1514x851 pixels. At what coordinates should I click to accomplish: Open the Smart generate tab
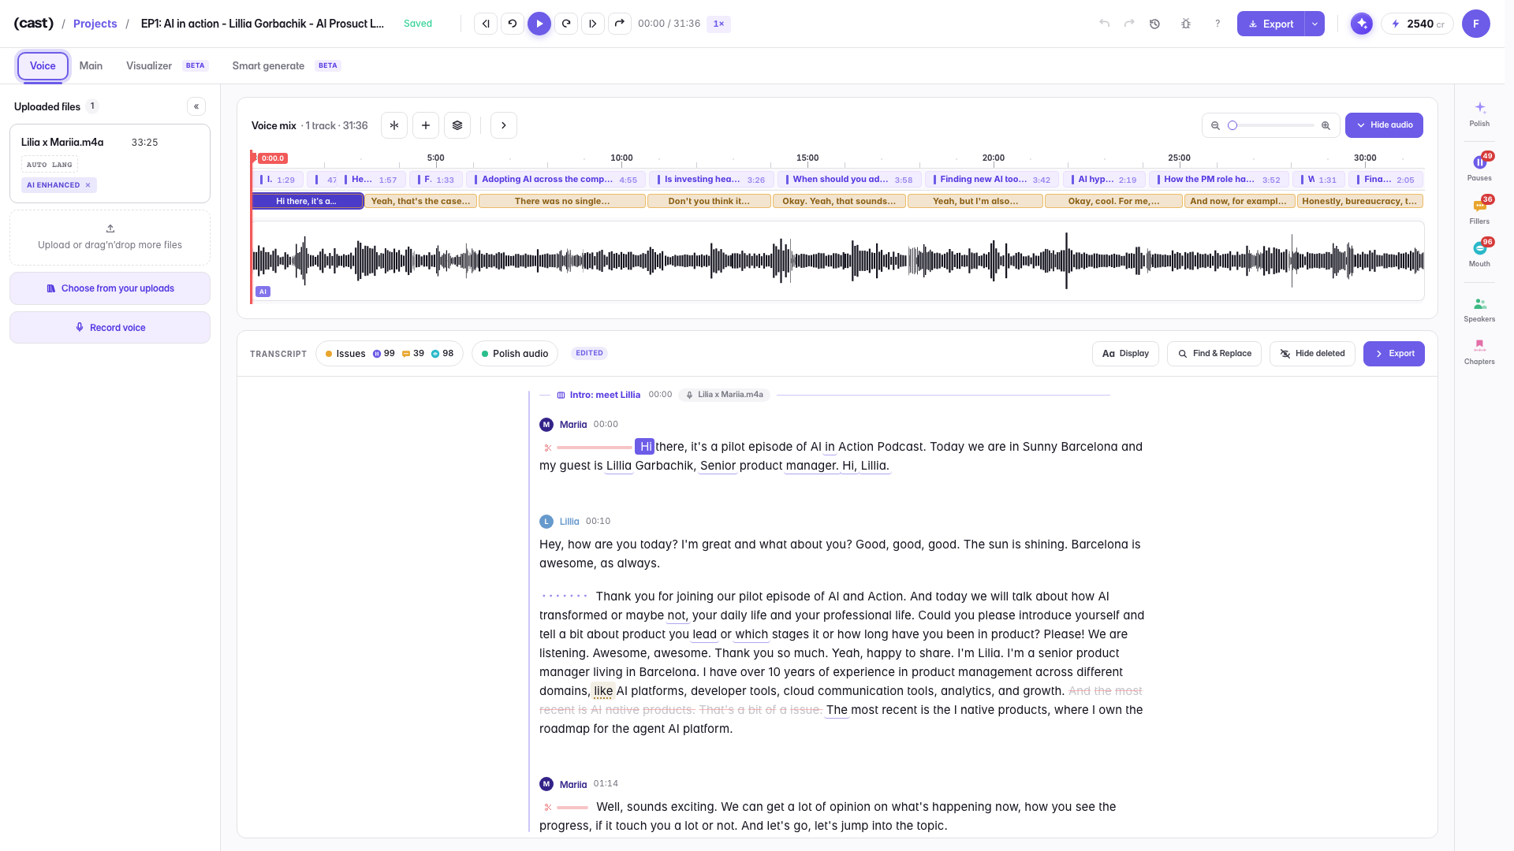click(268, 66)
